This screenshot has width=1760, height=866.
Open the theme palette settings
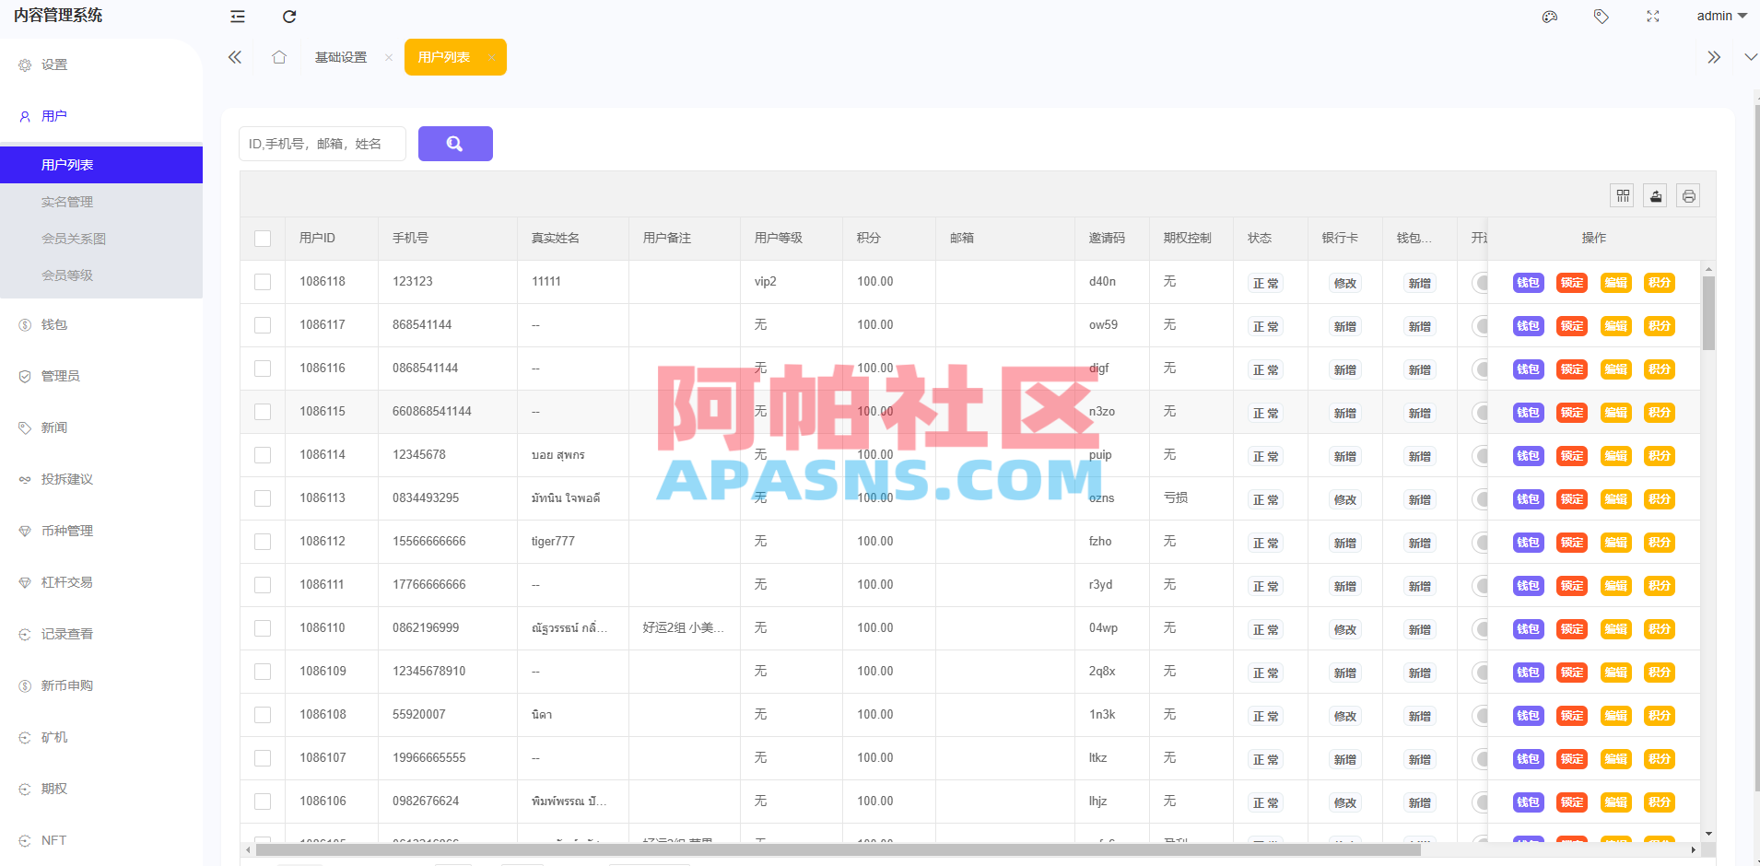tap(1550, 16)
